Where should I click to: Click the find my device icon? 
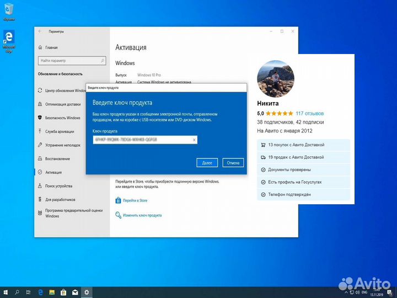click(x=40, y=186)
